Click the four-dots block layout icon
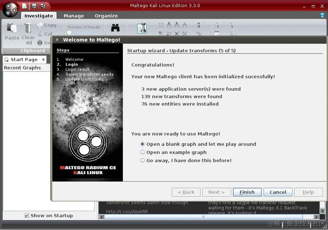328x230 pixels. point(161,25)
